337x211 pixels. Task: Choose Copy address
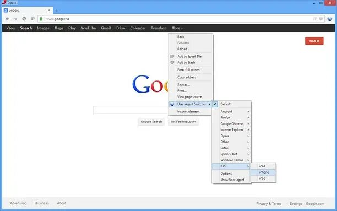[191, 77]
